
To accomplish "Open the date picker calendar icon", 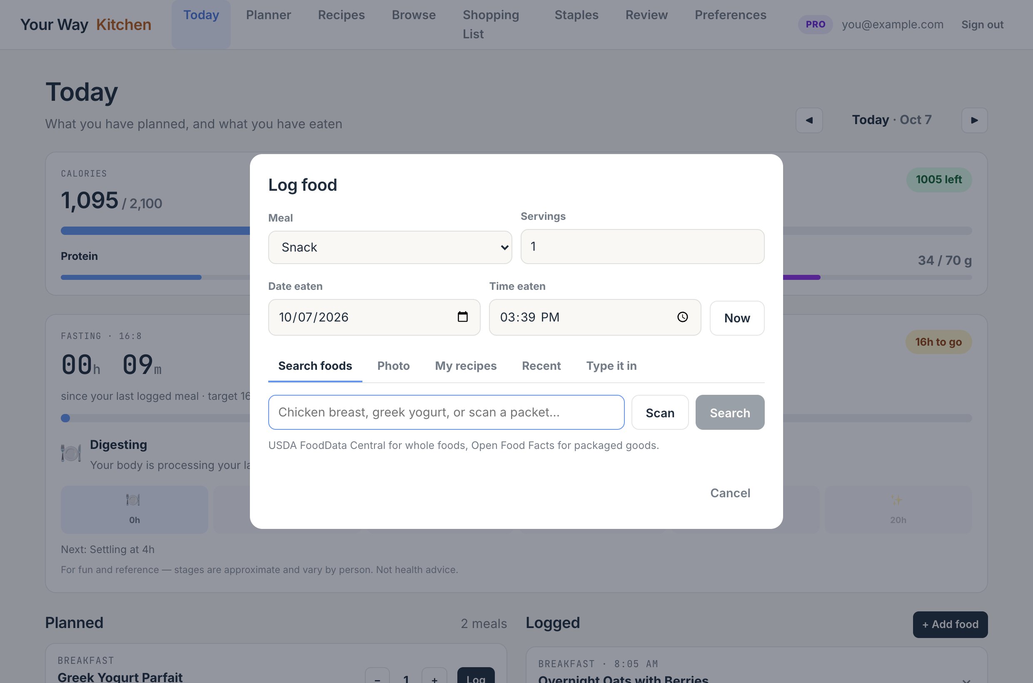I will 462,317.
